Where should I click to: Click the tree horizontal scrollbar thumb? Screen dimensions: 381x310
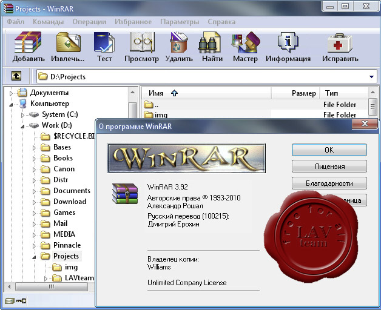click(52, 287)
